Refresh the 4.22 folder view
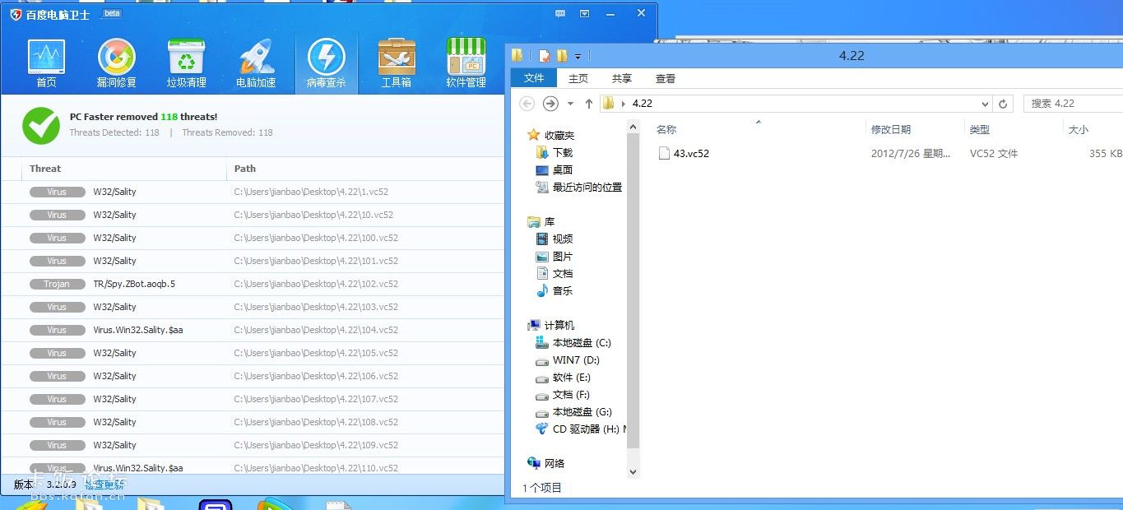 click(x=1002, y=104)
